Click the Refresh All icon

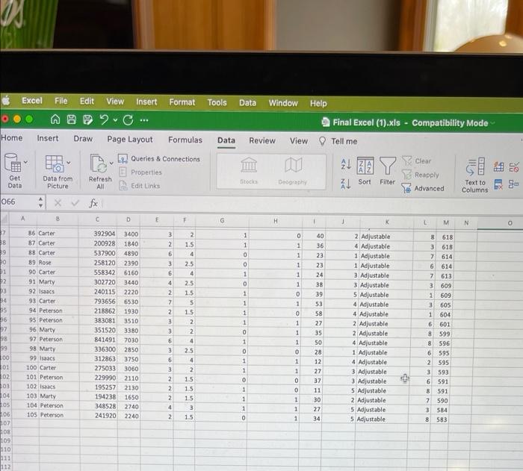(x=99, y=163)
